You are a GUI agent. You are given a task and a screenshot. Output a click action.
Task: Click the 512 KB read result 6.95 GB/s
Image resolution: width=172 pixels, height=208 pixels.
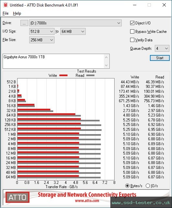click(156, 130)
